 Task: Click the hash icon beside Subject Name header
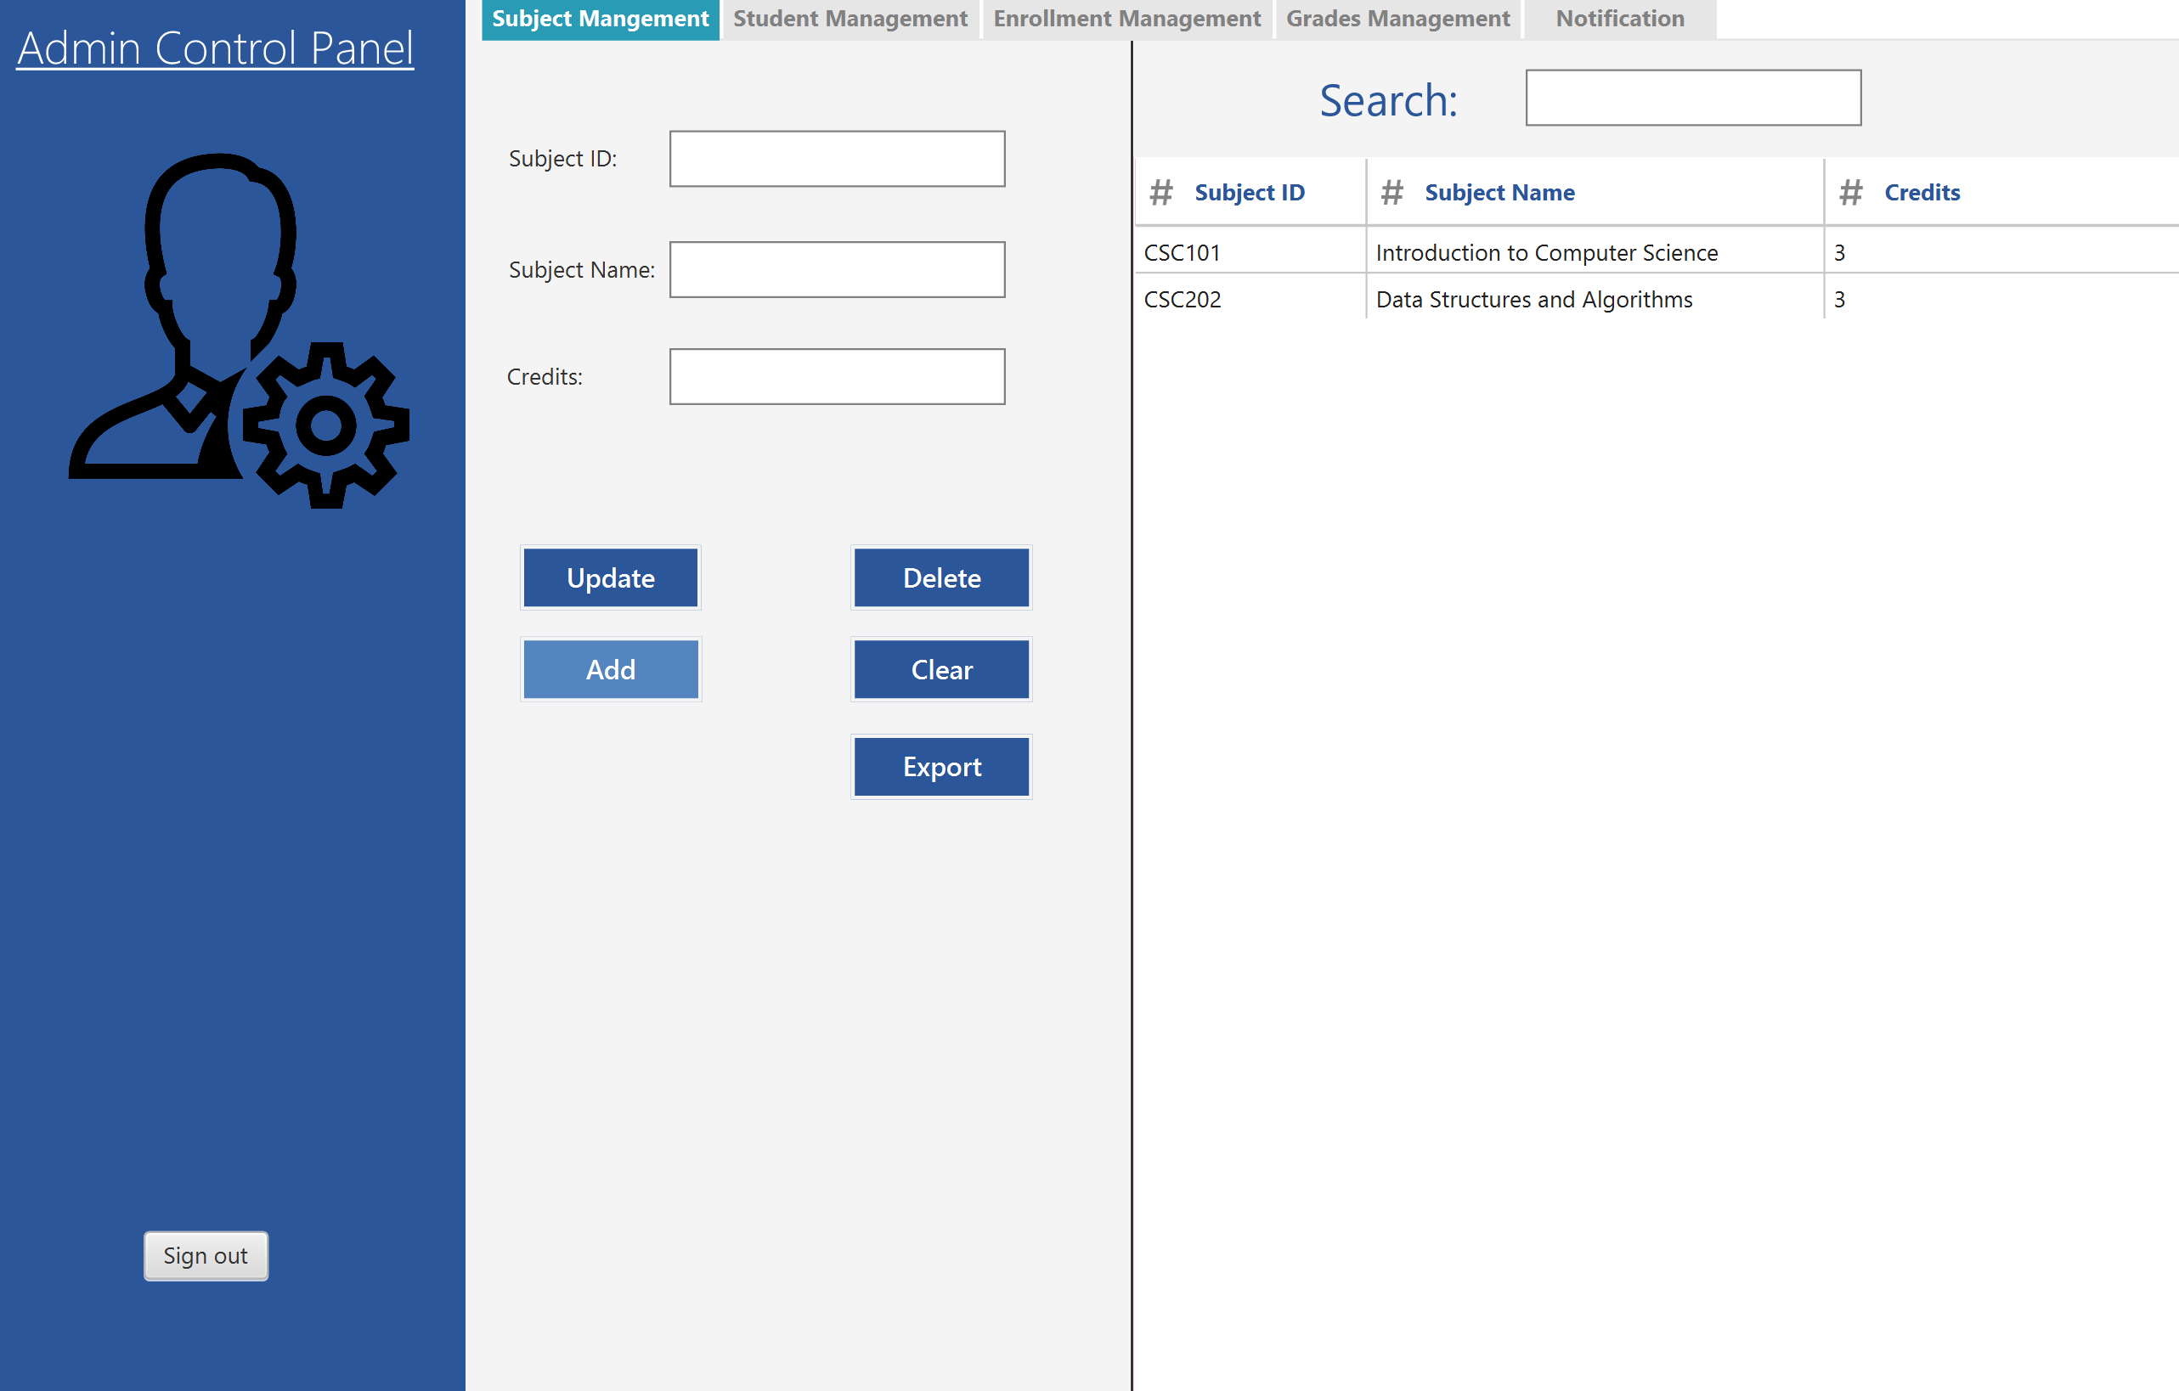pos(1392,193)
